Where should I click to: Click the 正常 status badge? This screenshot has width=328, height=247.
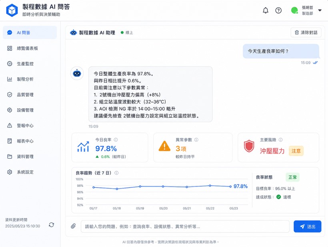pyautogui.click(x=292, y=177)
